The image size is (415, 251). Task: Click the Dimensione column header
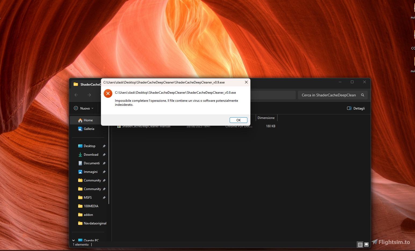click(x=266, y=118)
